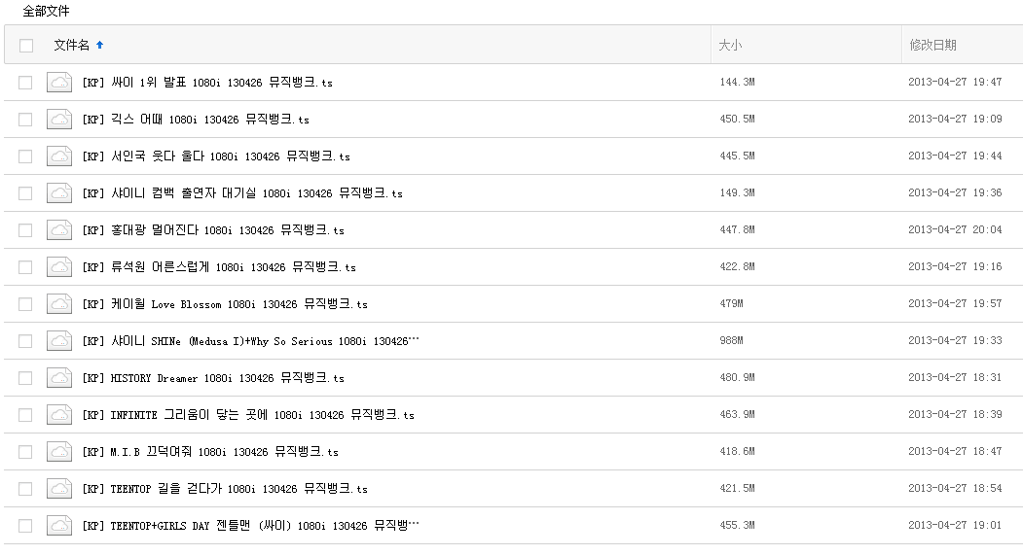1023x555 pixels.
Task: Click the 988M size of the SHINe file
Action: click(731, 341)
